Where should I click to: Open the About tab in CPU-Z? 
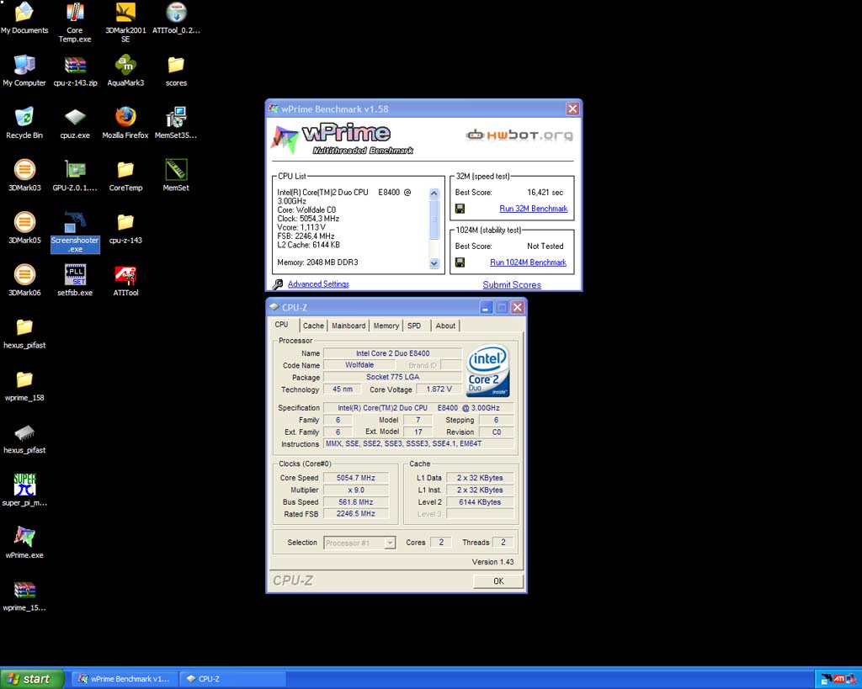(445, 326)
